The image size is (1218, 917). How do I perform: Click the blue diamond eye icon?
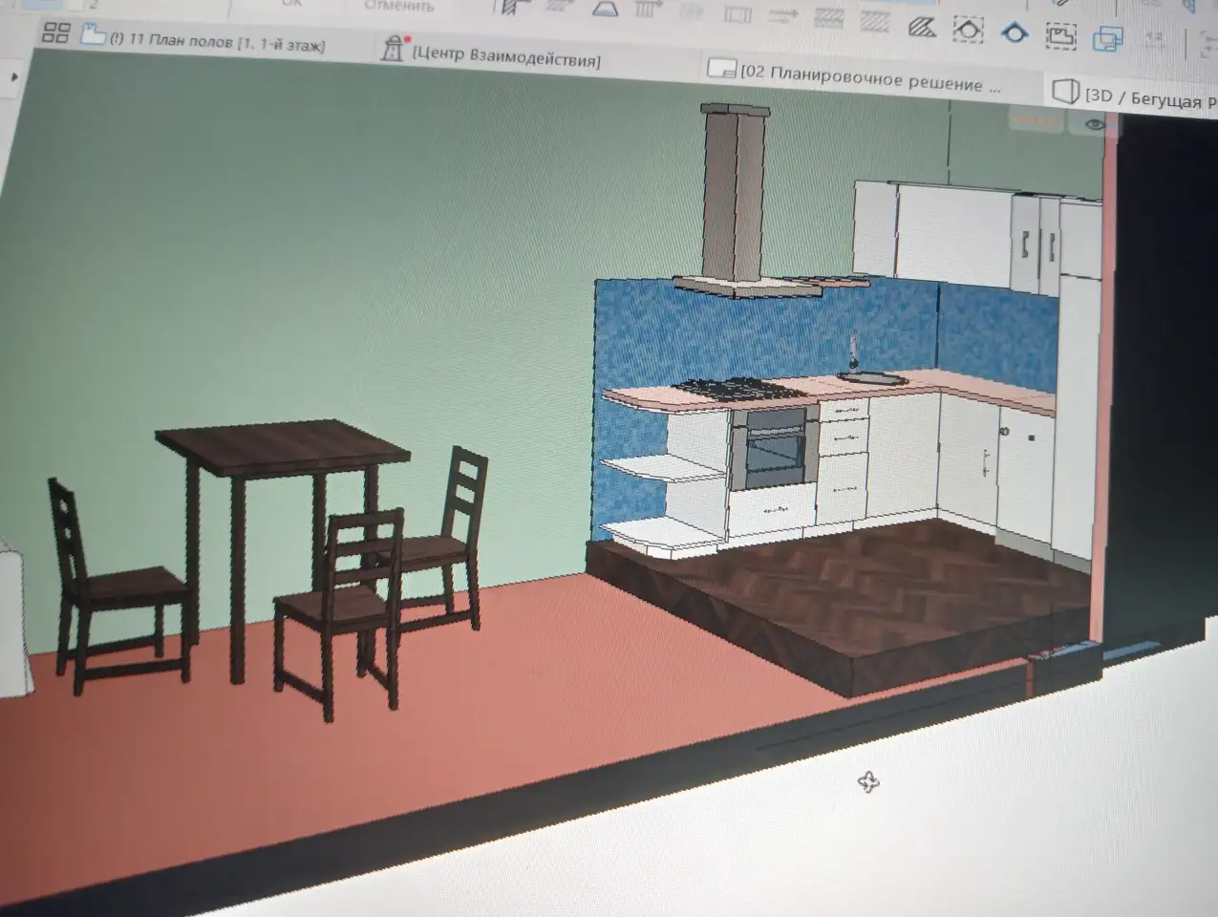point(1014,32)
